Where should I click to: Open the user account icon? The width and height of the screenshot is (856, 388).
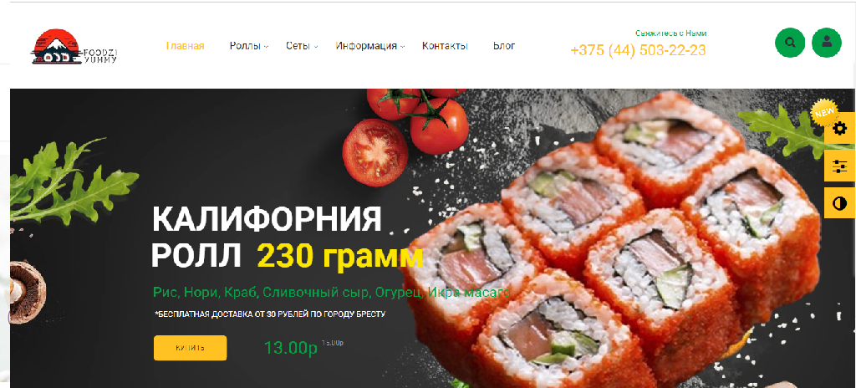coord(827,43)
